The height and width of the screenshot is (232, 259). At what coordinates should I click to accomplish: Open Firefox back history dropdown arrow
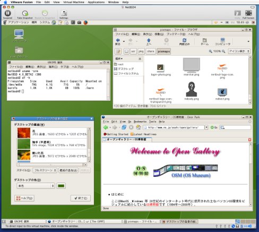click(110, 127)
